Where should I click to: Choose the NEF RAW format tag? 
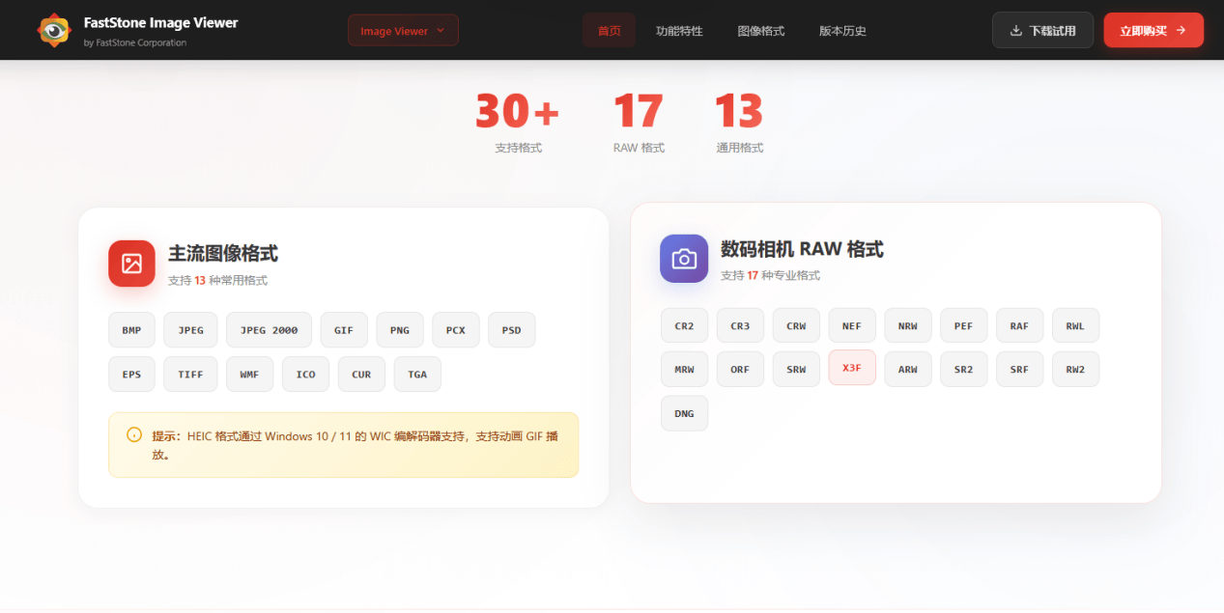pyautogui.click(x=852, y=326)
